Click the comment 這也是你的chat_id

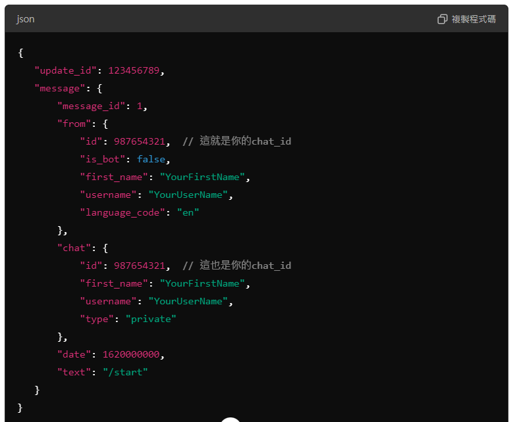click(236, 266)
